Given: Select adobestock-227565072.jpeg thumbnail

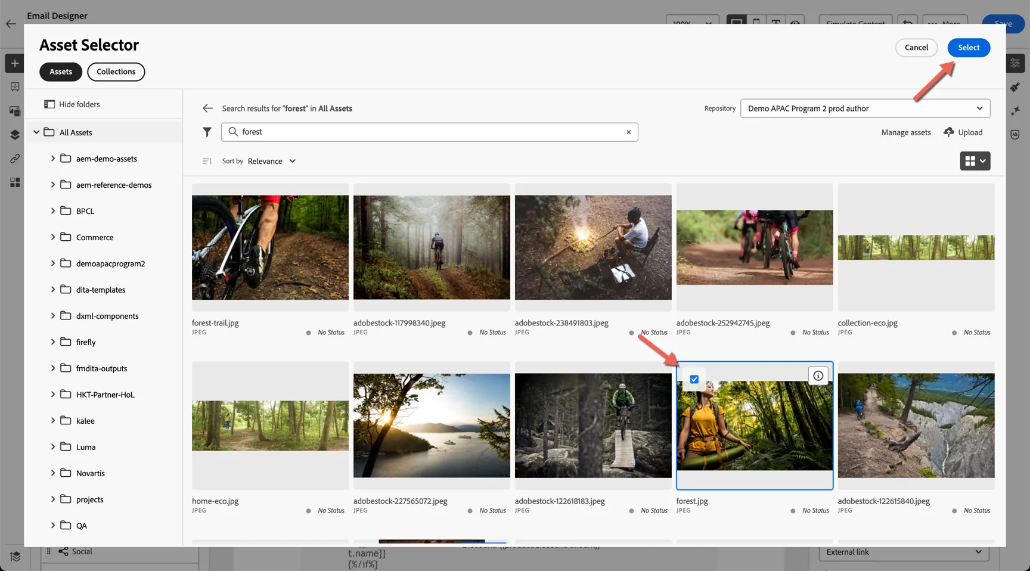Looking at the screenshot, I should click(432, 426).
